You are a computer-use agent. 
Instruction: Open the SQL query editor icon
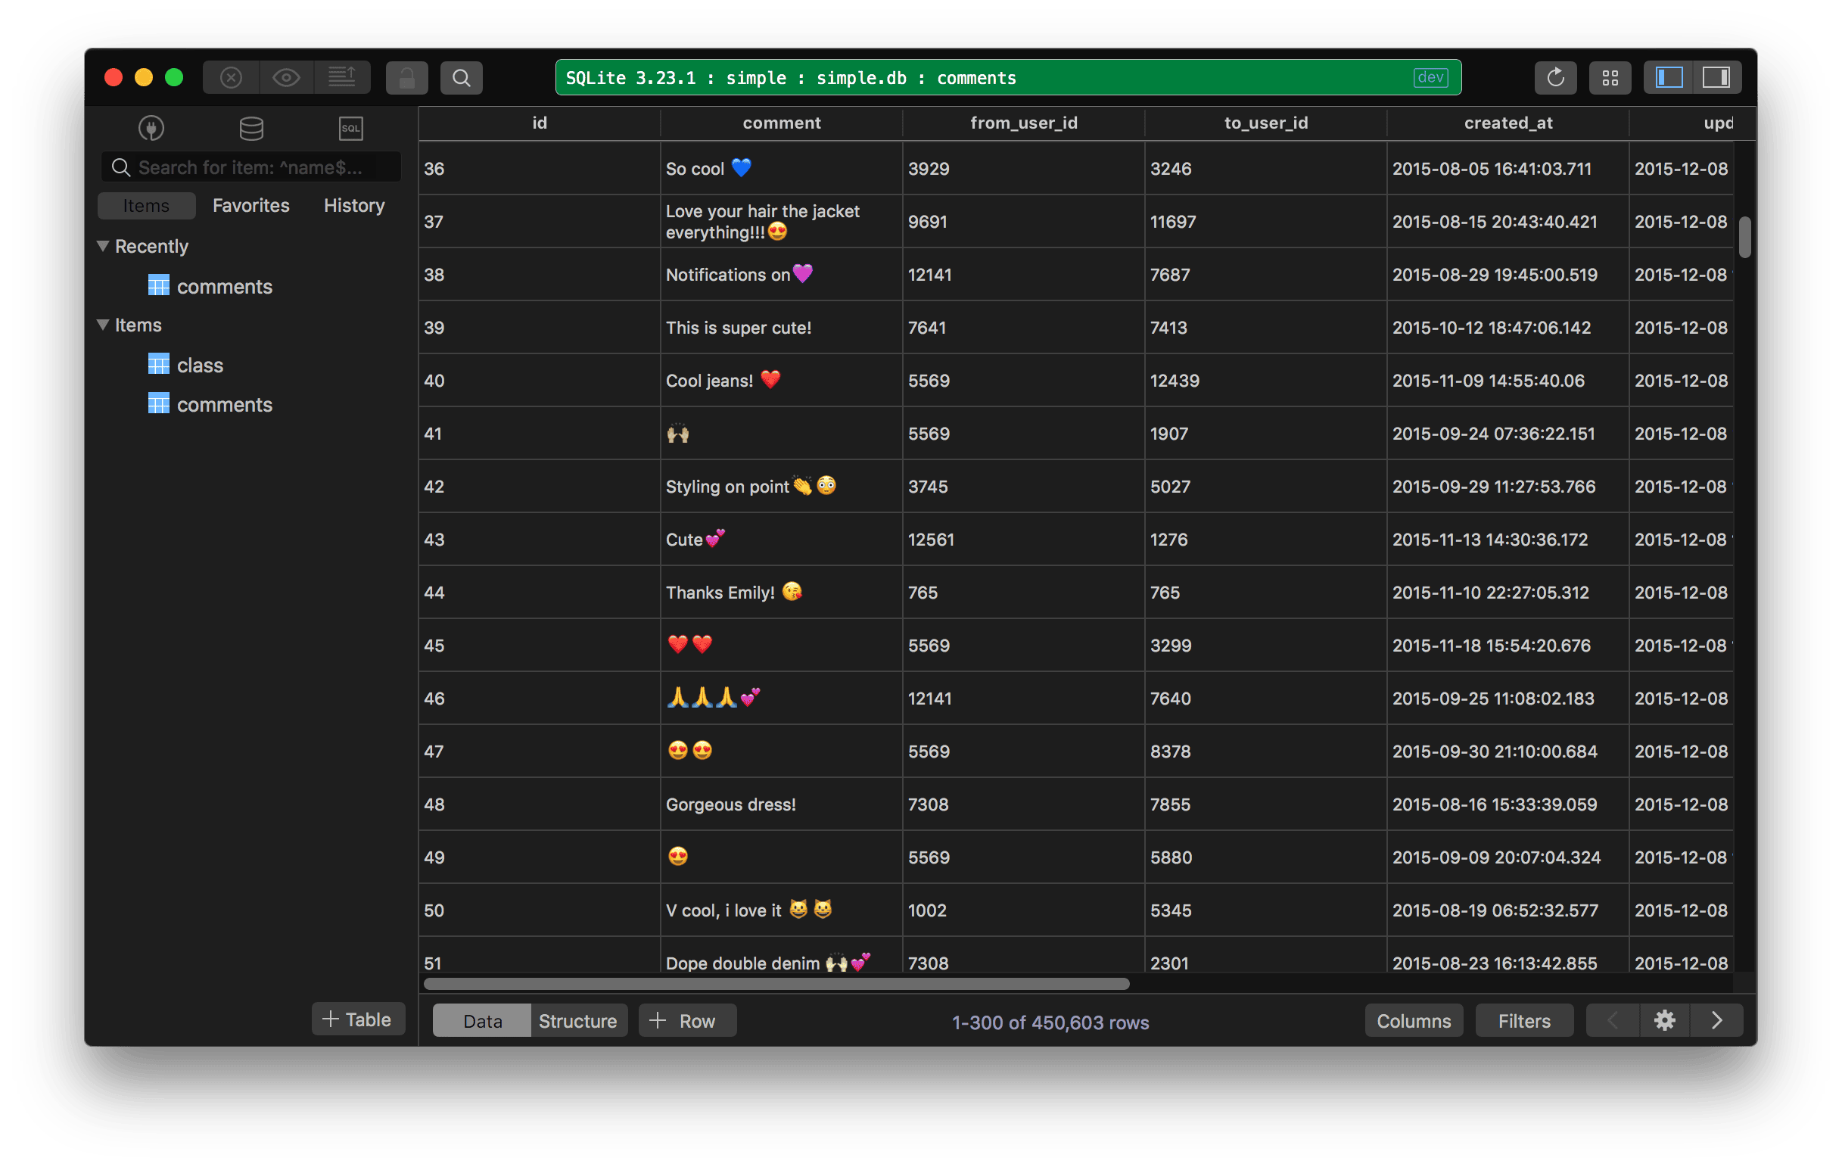351,128
